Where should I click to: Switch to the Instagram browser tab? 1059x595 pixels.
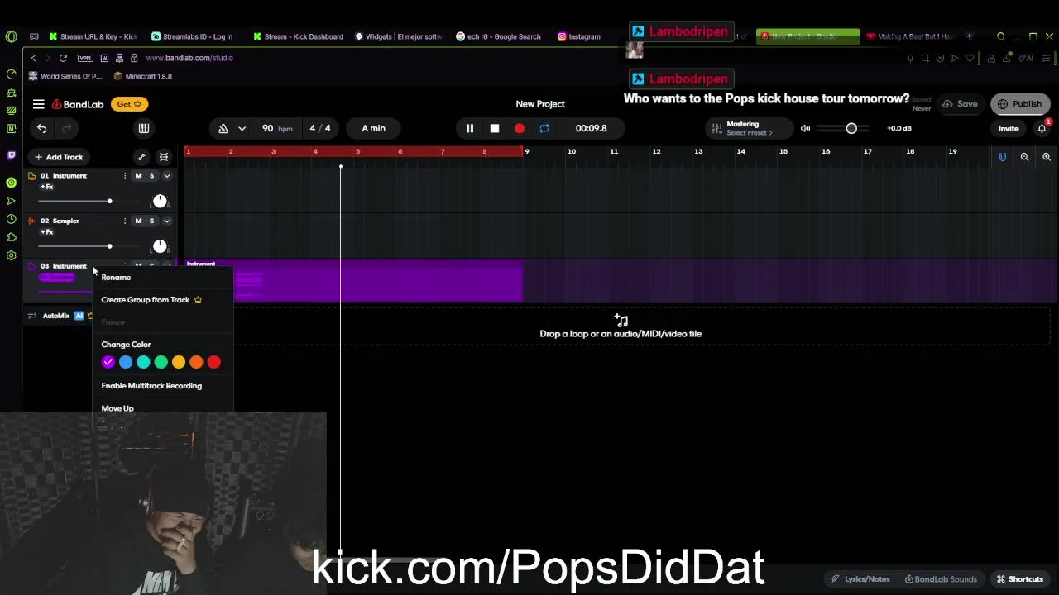pyautogui.click(x=579, y=36)
